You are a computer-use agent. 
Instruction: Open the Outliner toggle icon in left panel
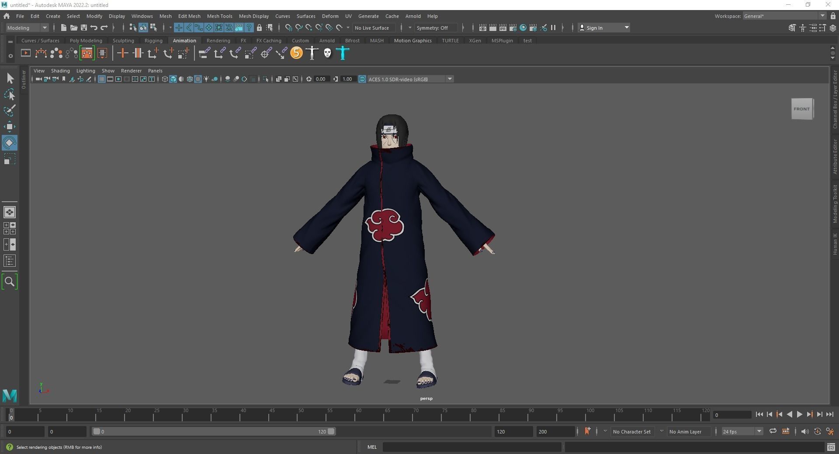pos(10,261)
